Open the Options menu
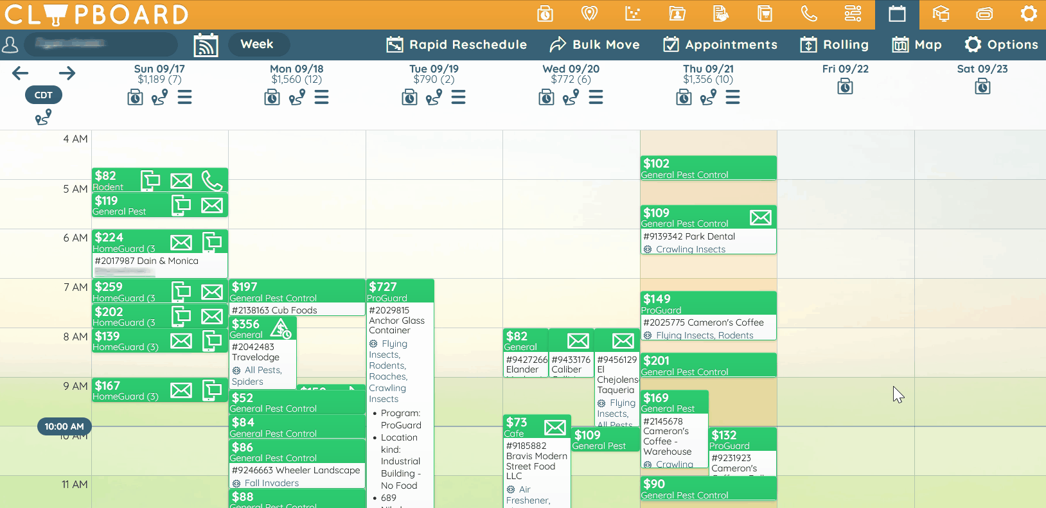 pyautogui.click(x=1001, y=44)
